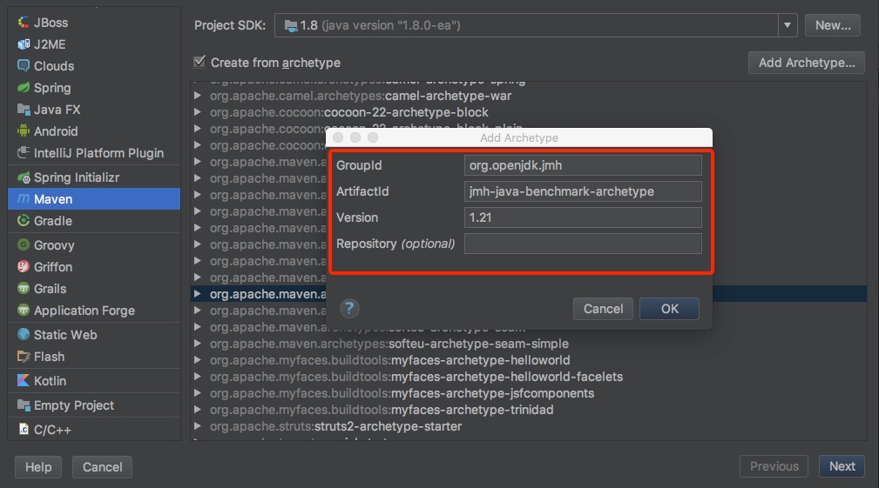Select struts2-archetype-starter archetype row
The width and height of the screenshot is (879, 488).
529,426
